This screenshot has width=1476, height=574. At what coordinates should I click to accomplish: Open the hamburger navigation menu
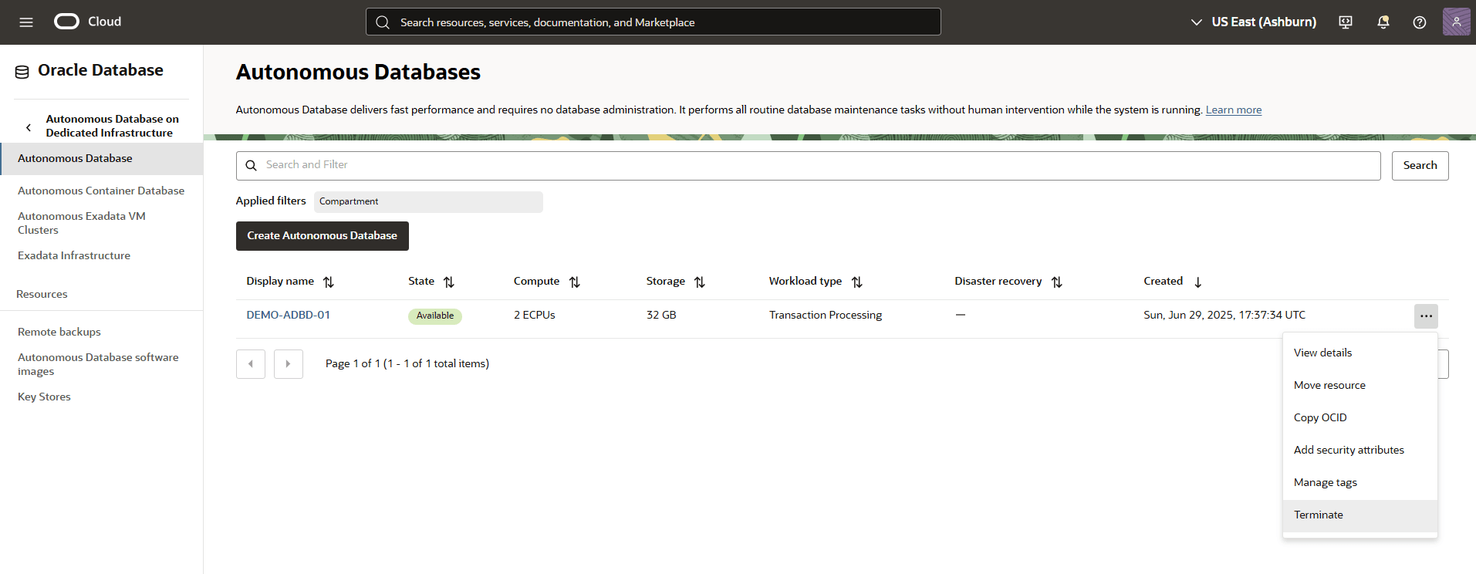click(26, 22)
